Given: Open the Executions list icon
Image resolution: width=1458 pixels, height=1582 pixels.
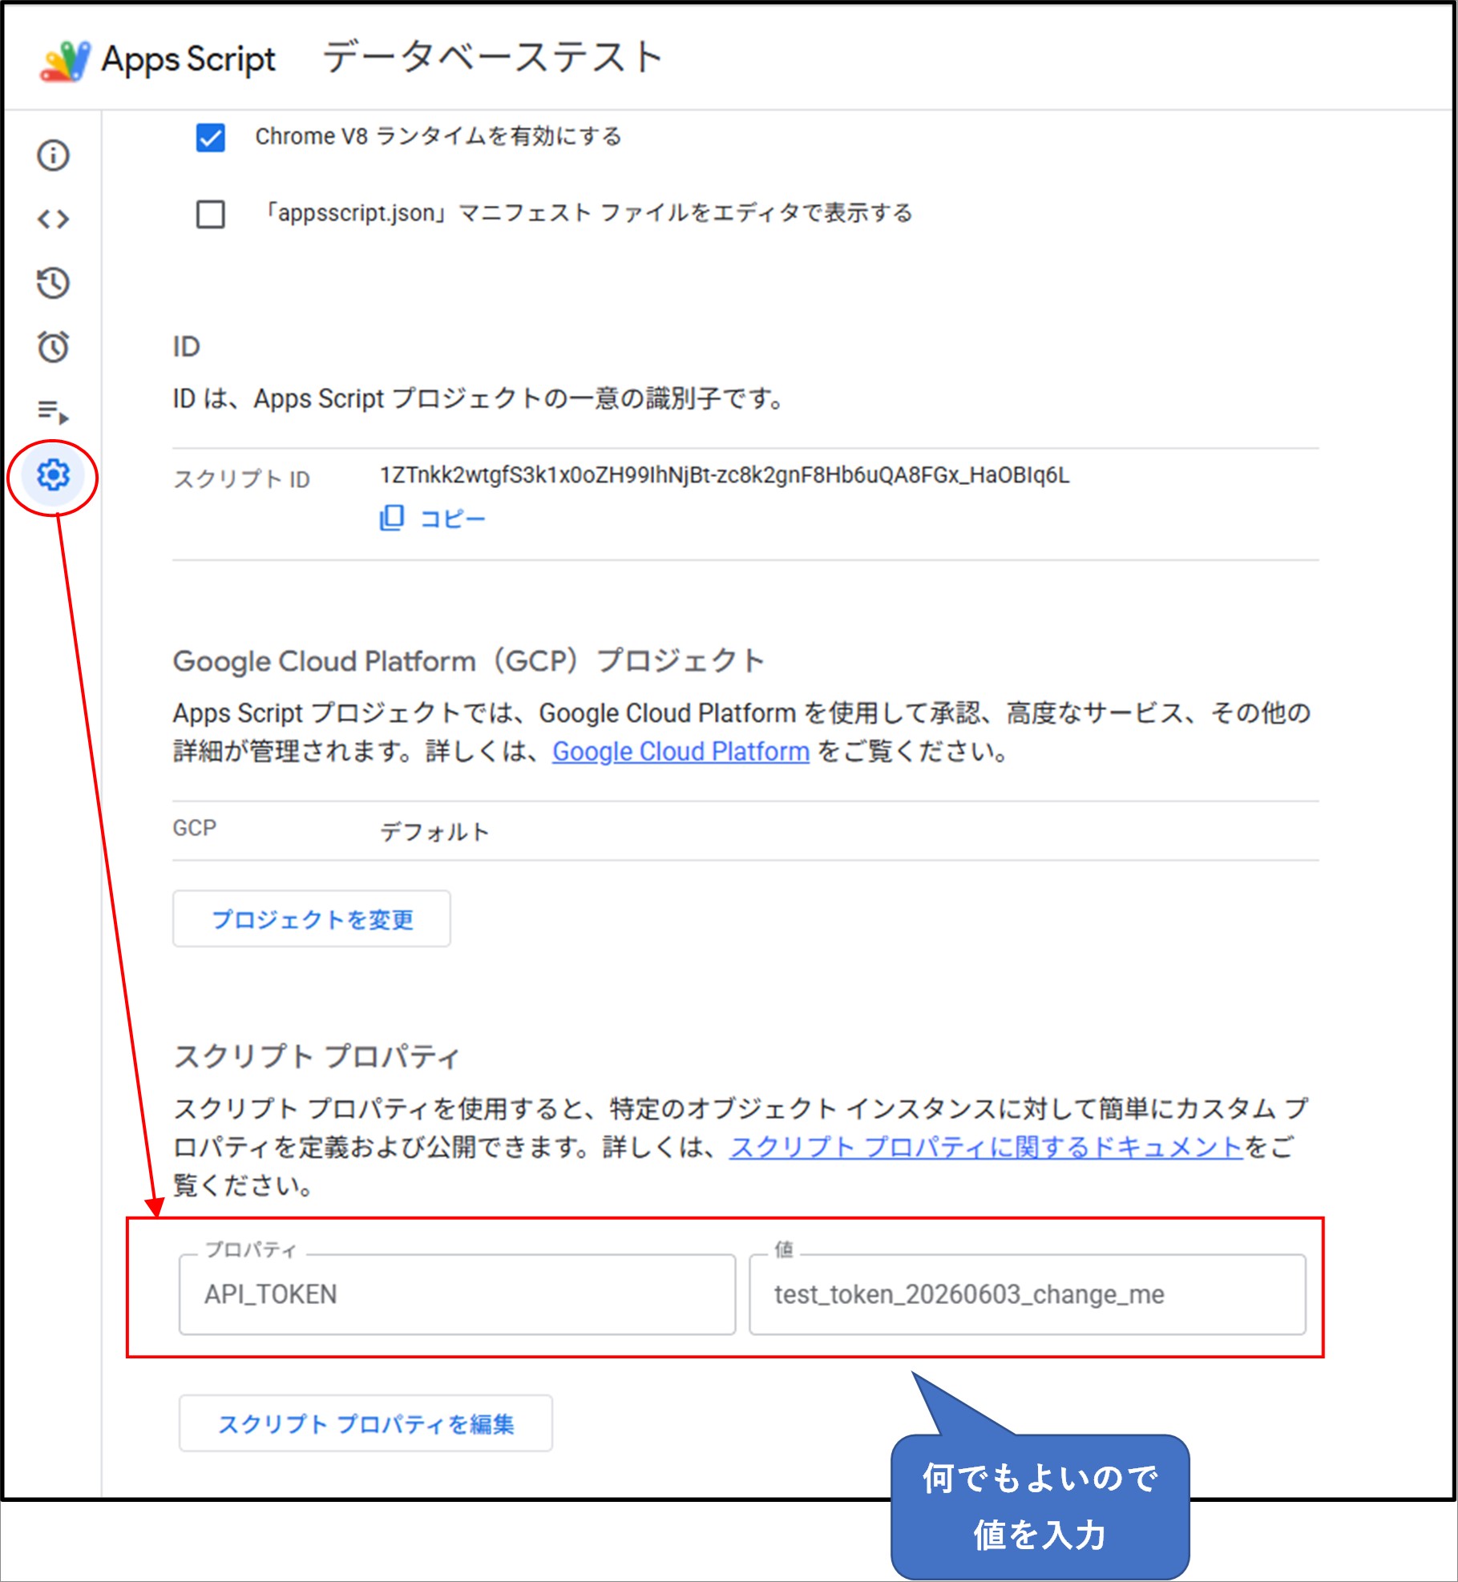Looking at the screenshot, I should coord(54,412).
